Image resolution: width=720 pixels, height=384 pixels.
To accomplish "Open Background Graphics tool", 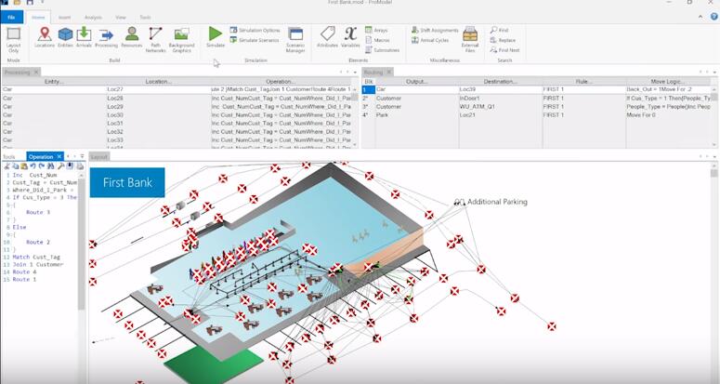I will pos(182,39).
